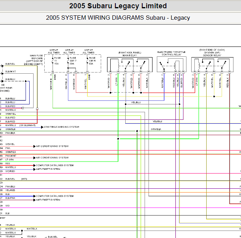Click the 'STARTING/CHARGING SYSTEM' reference
This screenshot has width=241, height=238.
pos(61,127)
